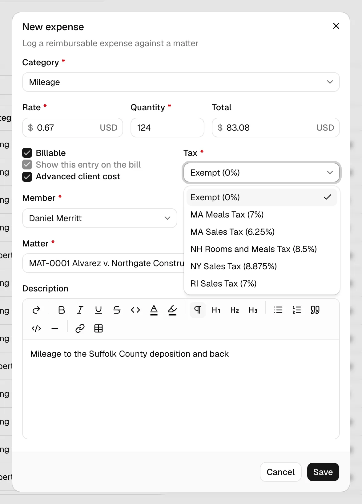This screenshot has height=504, width=362.
Task: Insert a block quote
Action: click(x=315, y=310)
